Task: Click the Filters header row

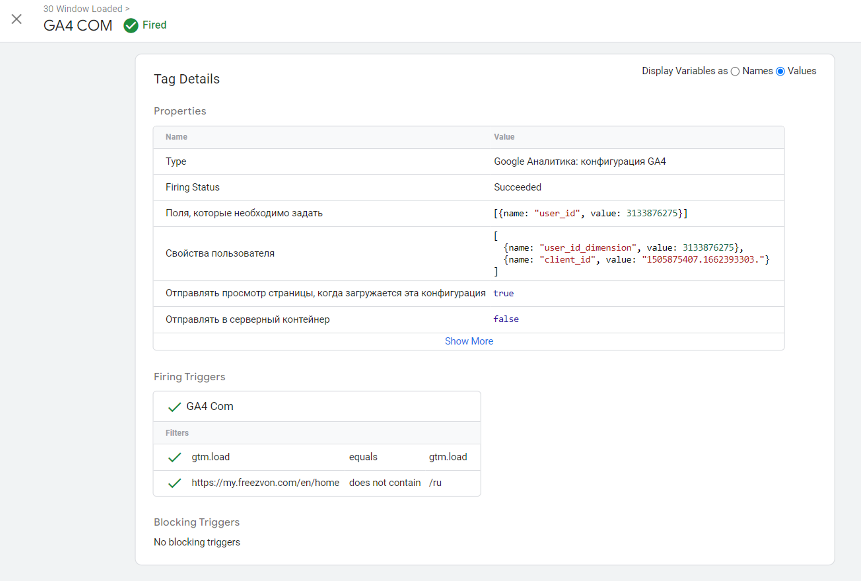Action: coord(177,433)
